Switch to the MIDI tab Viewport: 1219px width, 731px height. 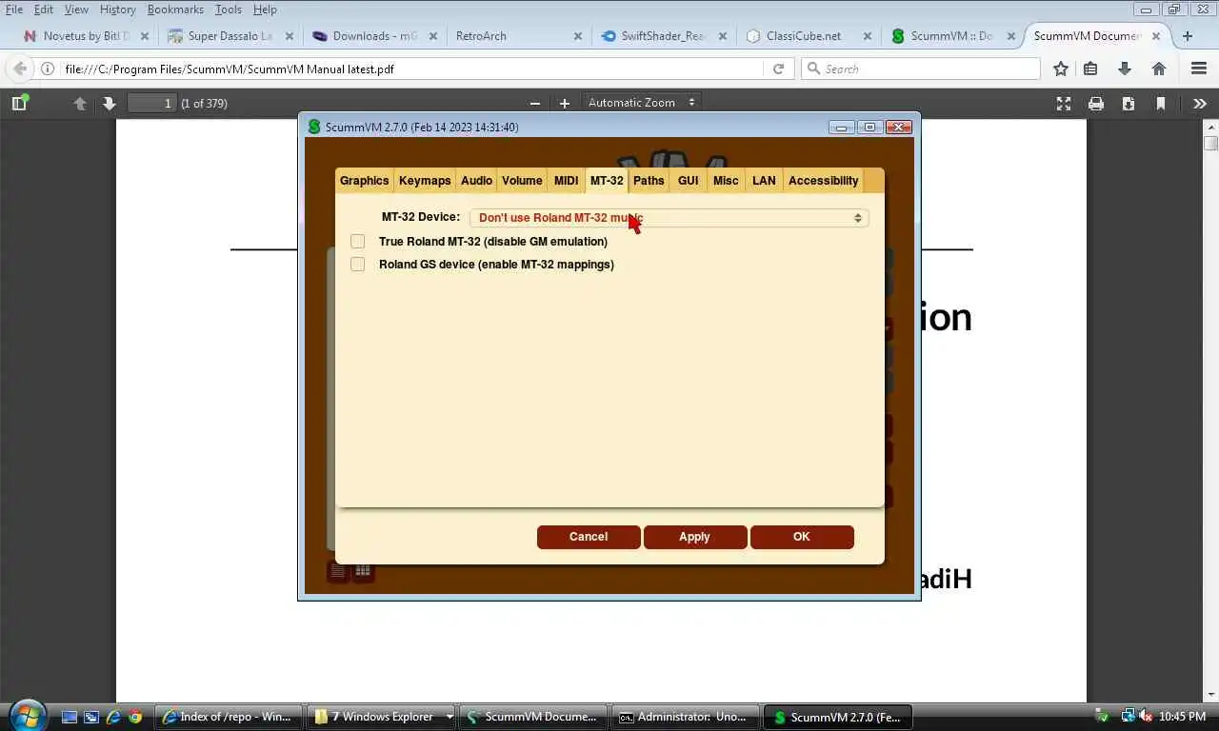pos(566,181)
